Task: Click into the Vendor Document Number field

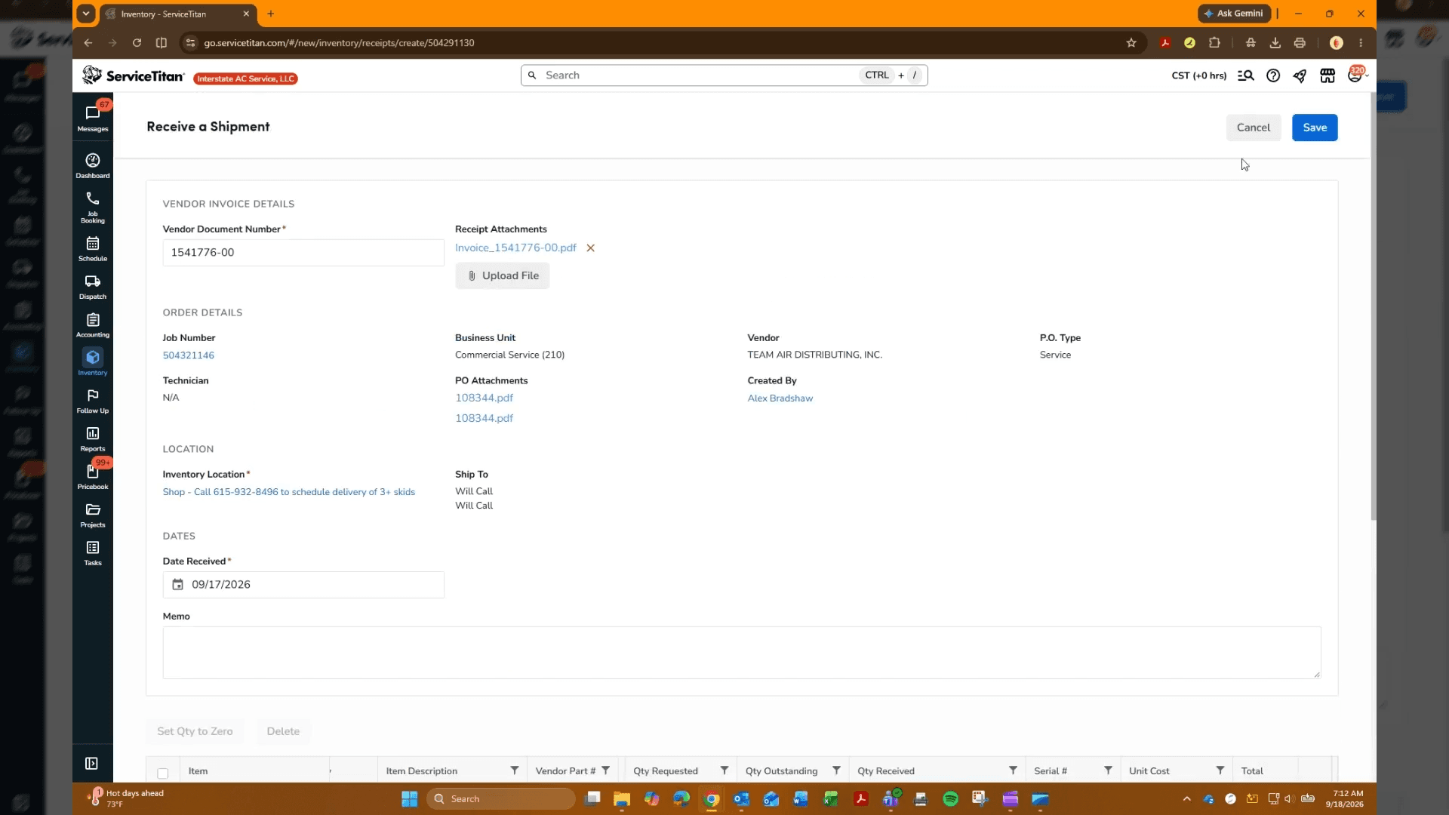Action: tap(303, 253)
